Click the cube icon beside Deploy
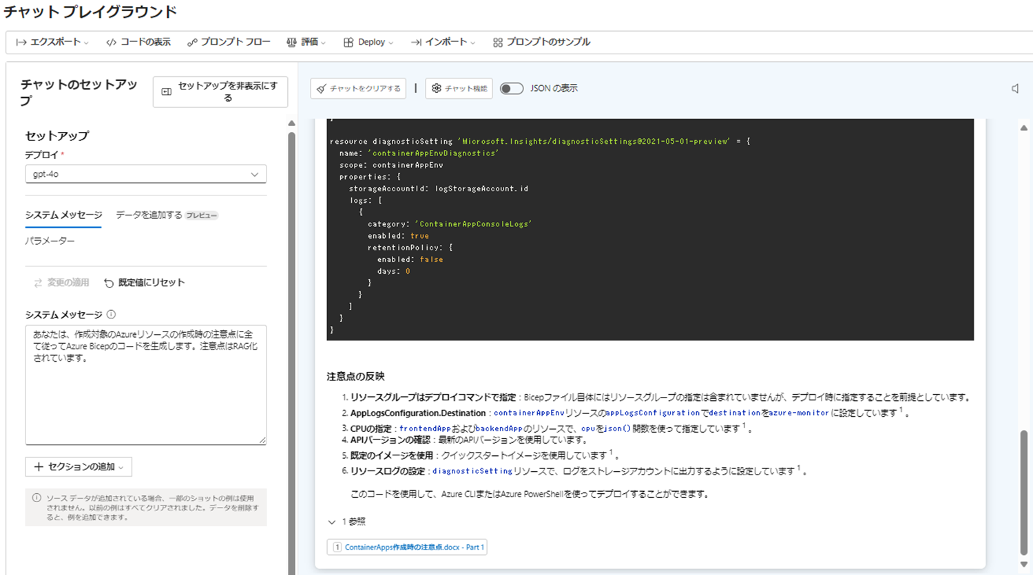Viewport: 1033px width, 575px height. click(348, 43)
